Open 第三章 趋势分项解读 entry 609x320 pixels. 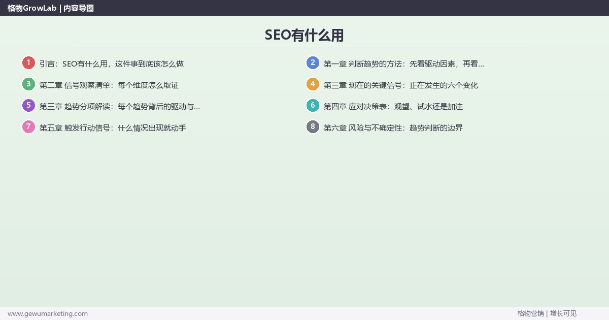coord(120,107)
